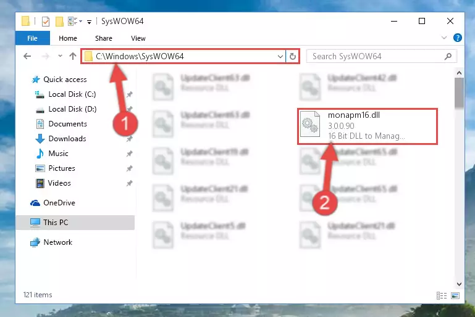
Task: Click the address bar path C:\Windows\SysWOW64
Action: [x=140, y=56]
